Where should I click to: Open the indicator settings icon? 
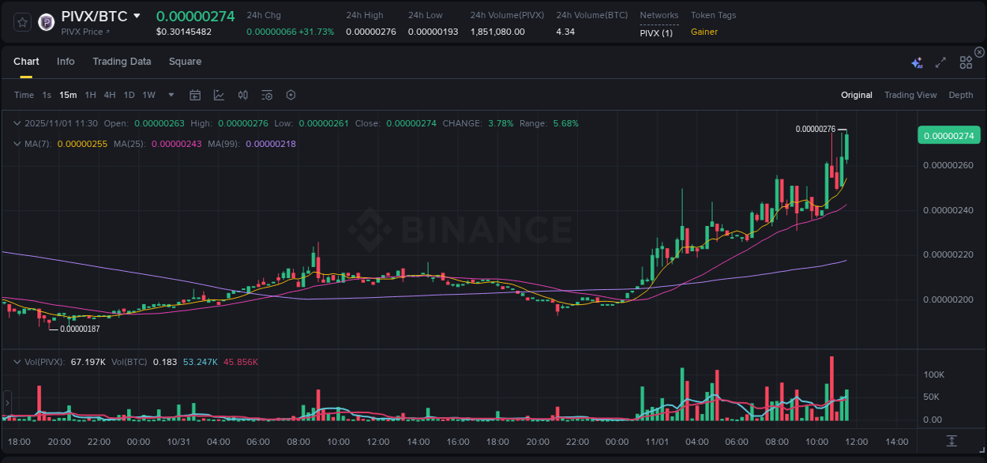click(266, 95)
